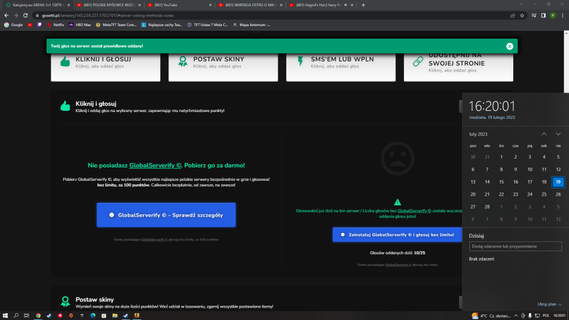
Task: Open Microsoft Store from the taskbar
Action: click(104, 315)
